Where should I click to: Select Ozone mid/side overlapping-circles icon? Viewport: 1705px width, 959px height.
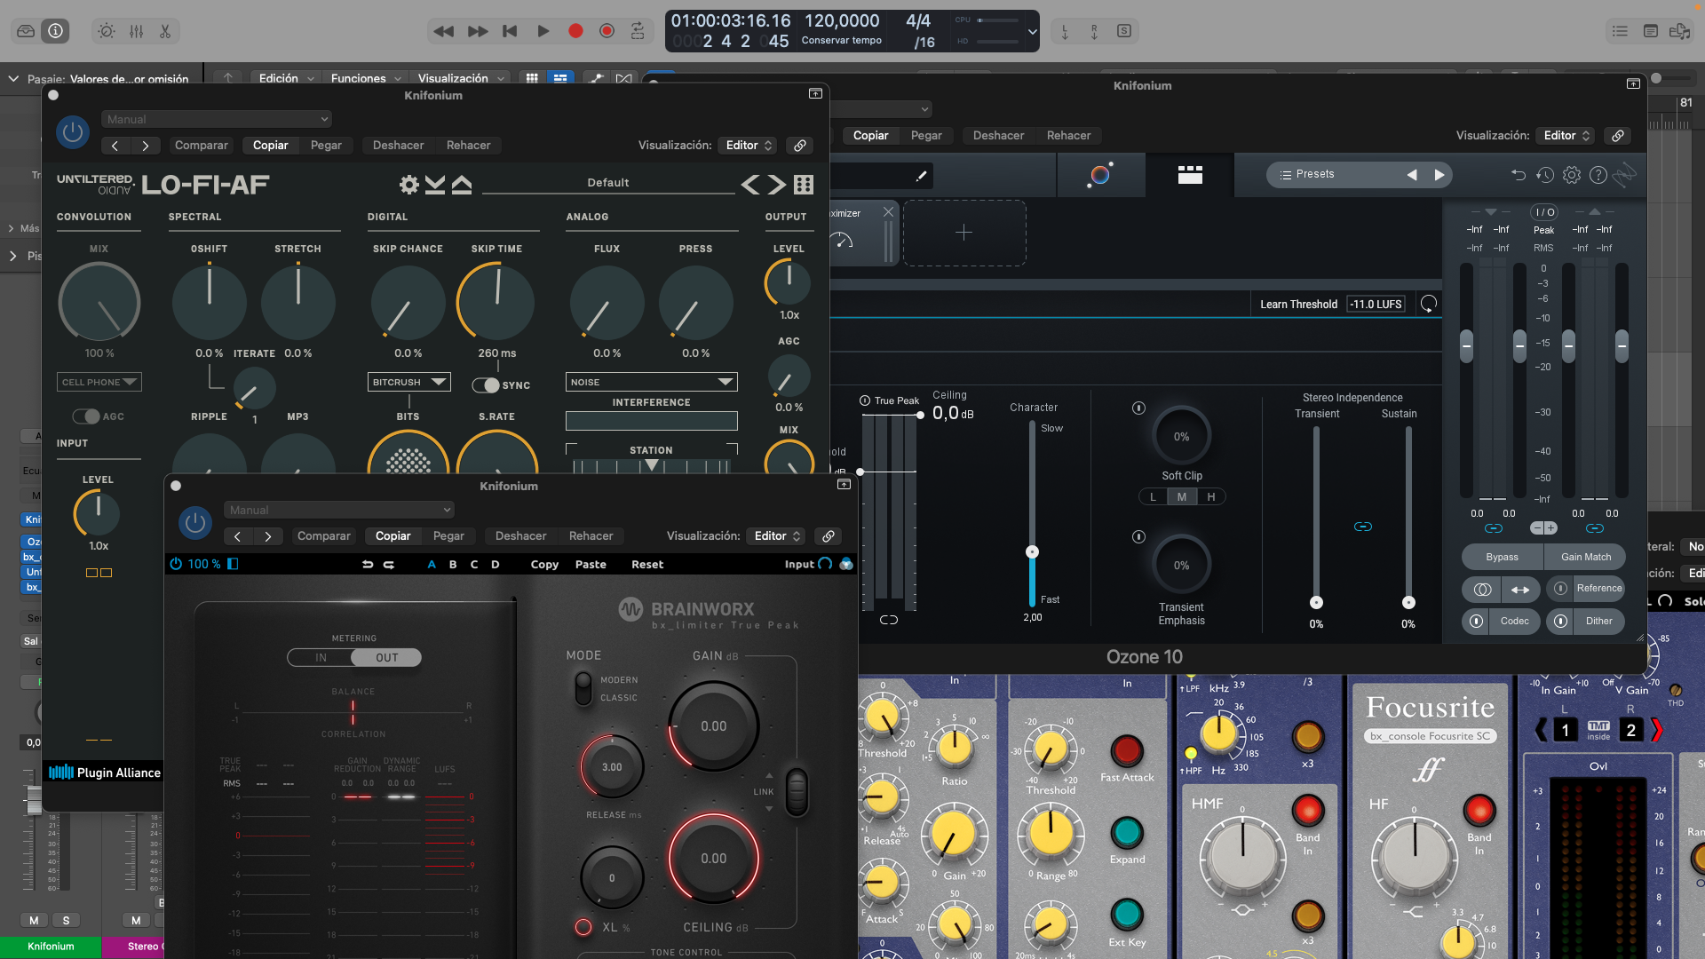(1481, 589)
